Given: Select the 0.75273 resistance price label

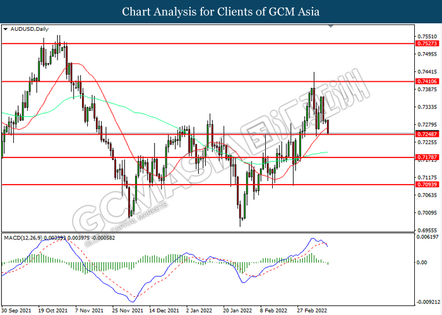Looking at the screenshot, I should 427,43.
